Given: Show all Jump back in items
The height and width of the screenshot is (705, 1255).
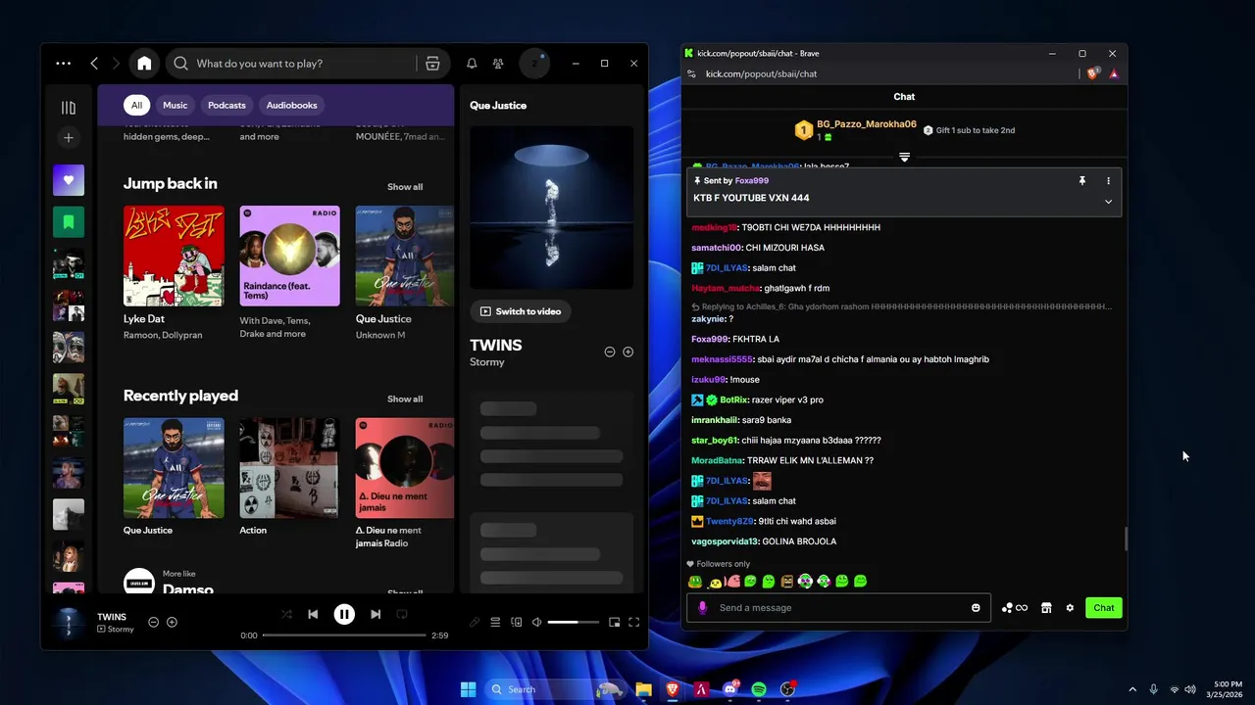Looking at the screenshot, I should coord(405,187).
